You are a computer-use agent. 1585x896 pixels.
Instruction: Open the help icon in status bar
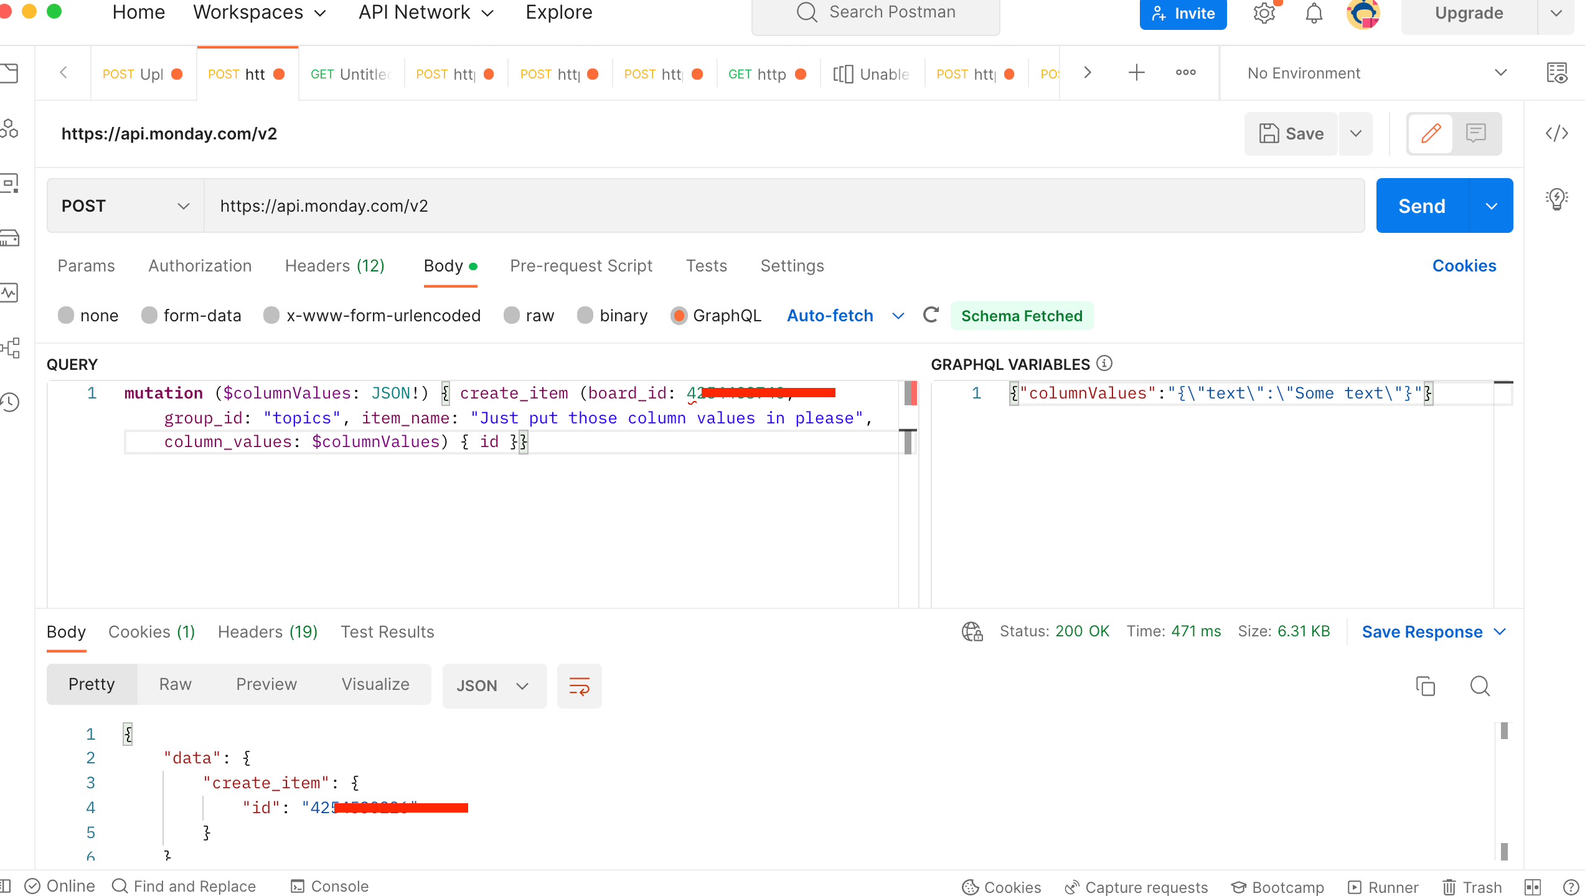pyautogui.click(x=1571, y=886)
